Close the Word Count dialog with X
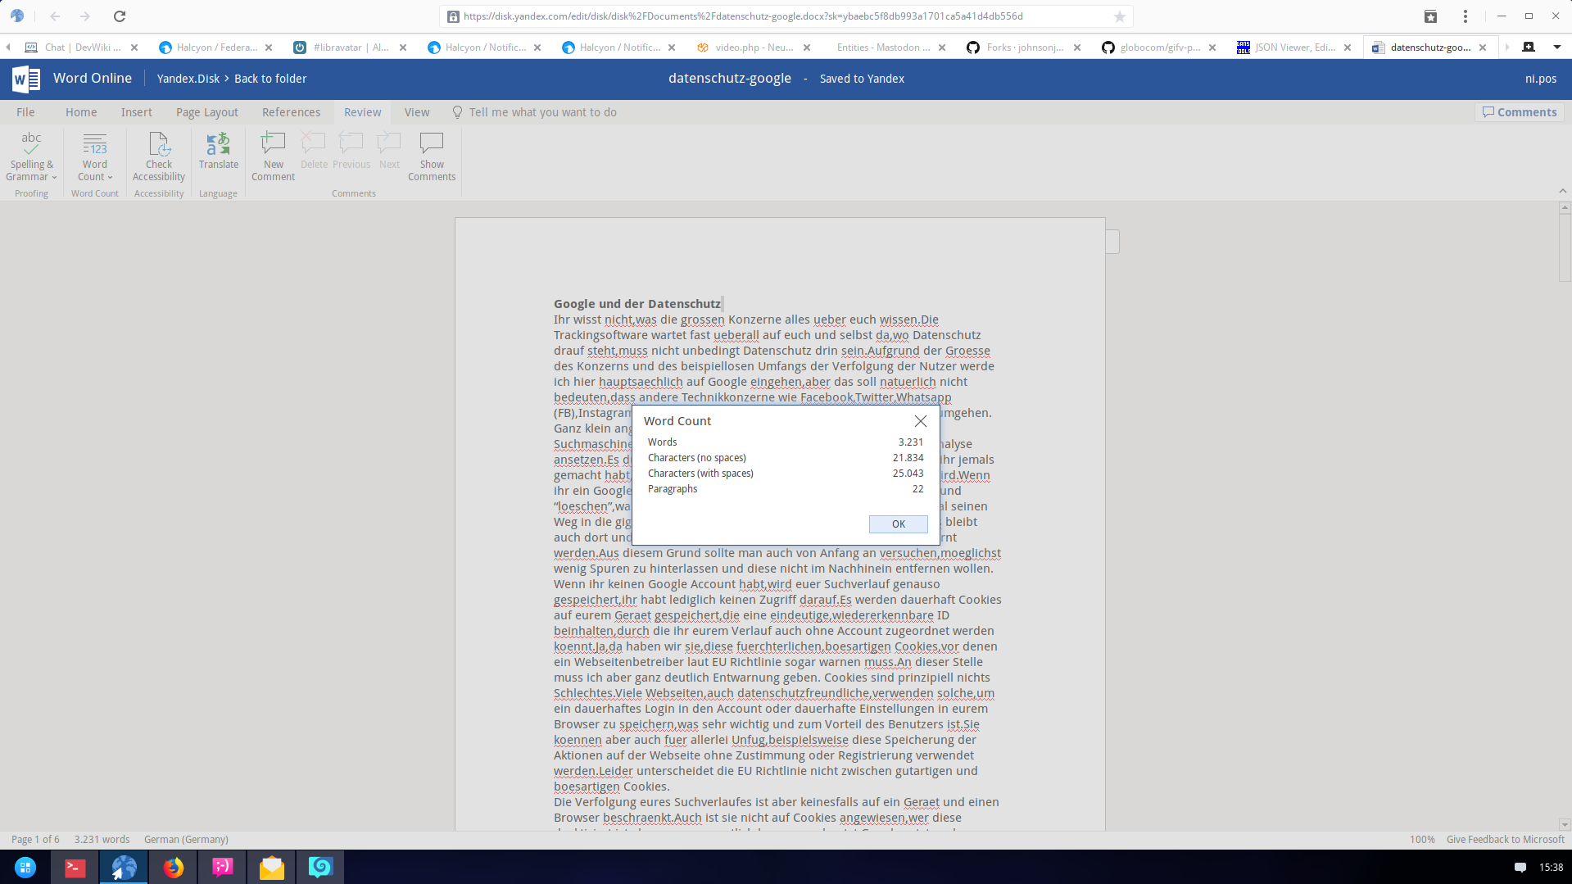Image resolution: width=1572 pixels, height=884 pixels. coord(921,421)
